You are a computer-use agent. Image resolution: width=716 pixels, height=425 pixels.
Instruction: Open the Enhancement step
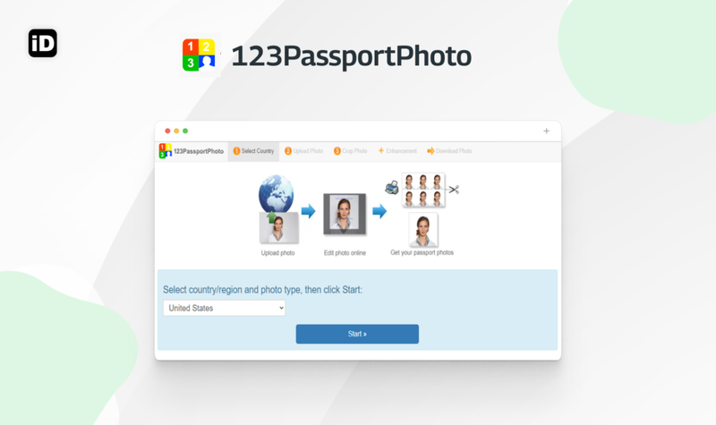(x=397, y=151)
